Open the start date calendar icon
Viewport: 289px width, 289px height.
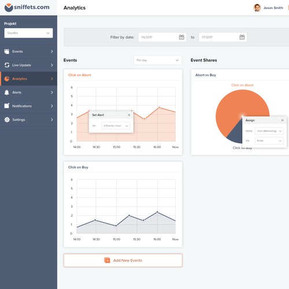(x=181, y=37)
